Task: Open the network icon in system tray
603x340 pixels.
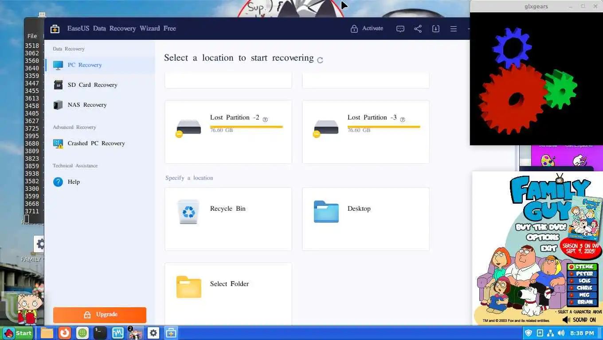Action: pyautogui.click(x=550, y=333)
